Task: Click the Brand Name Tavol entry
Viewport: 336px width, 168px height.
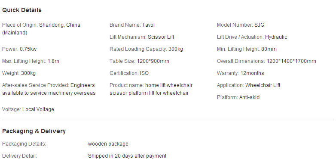Action: [x=132, y=25]
